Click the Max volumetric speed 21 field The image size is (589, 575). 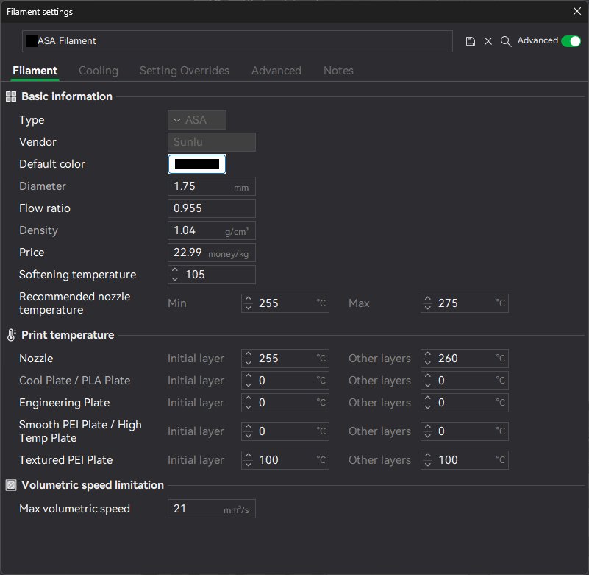[212, 509]
